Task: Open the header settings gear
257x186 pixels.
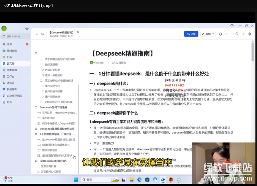Action: click(249, 34)
